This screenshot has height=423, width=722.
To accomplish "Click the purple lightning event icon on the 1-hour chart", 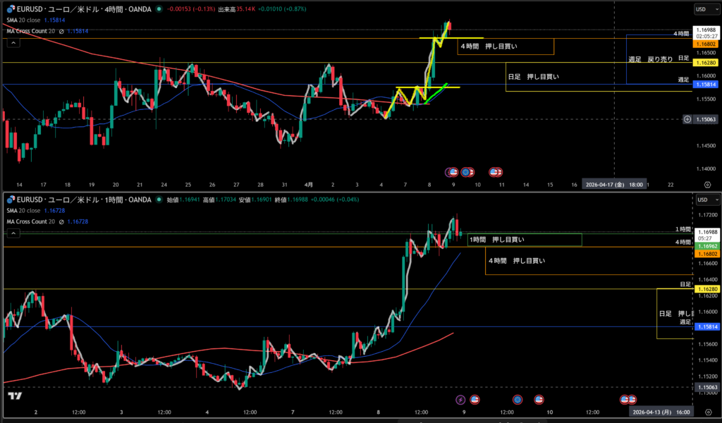I will [x=460, y=400].
